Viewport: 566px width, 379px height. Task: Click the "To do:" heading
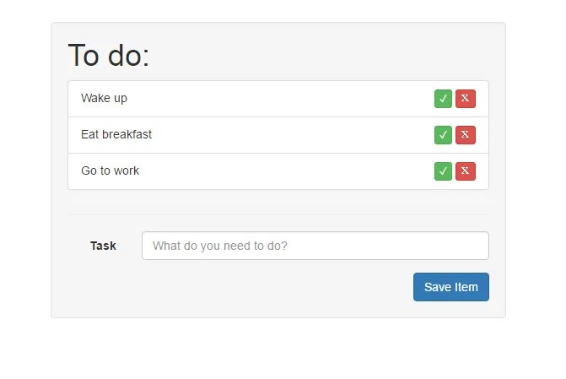coord(108,55)
